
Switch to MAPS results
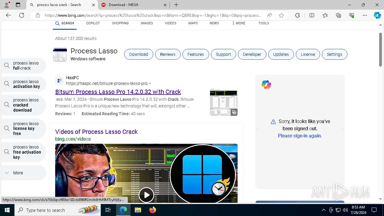click(x=193, y=23)
